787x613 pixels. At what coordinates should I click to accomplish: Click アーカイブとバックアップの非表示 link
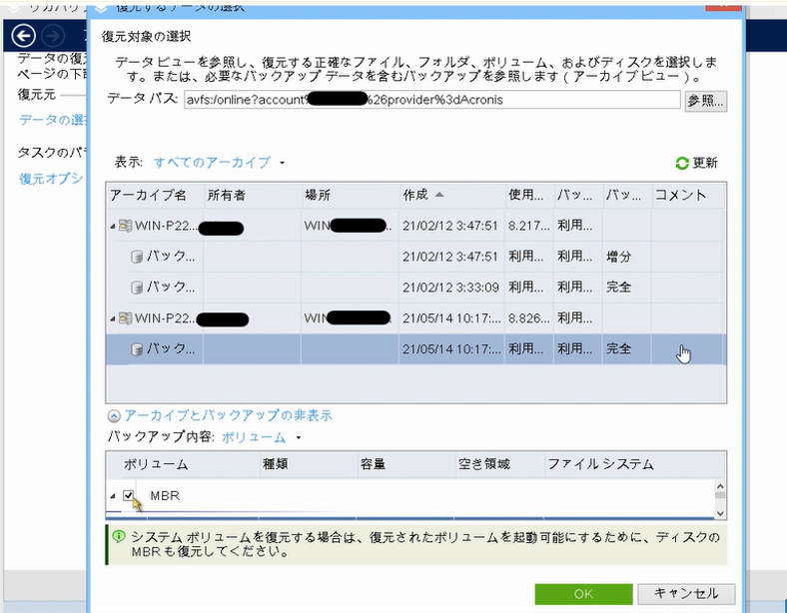point(228,415)
